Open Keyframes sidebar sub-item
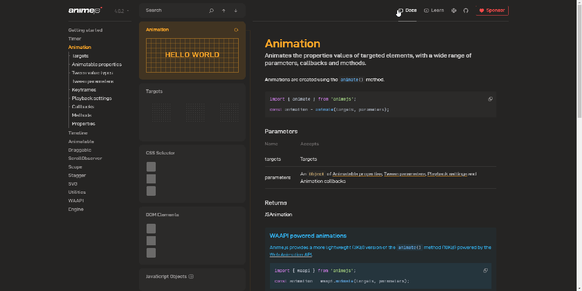 [x=84, y=90]
